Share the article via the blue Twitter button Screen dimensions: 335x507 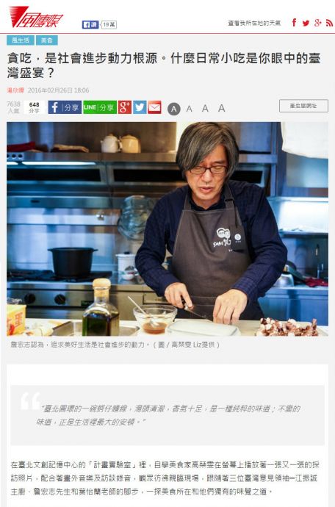pos(140,107)
